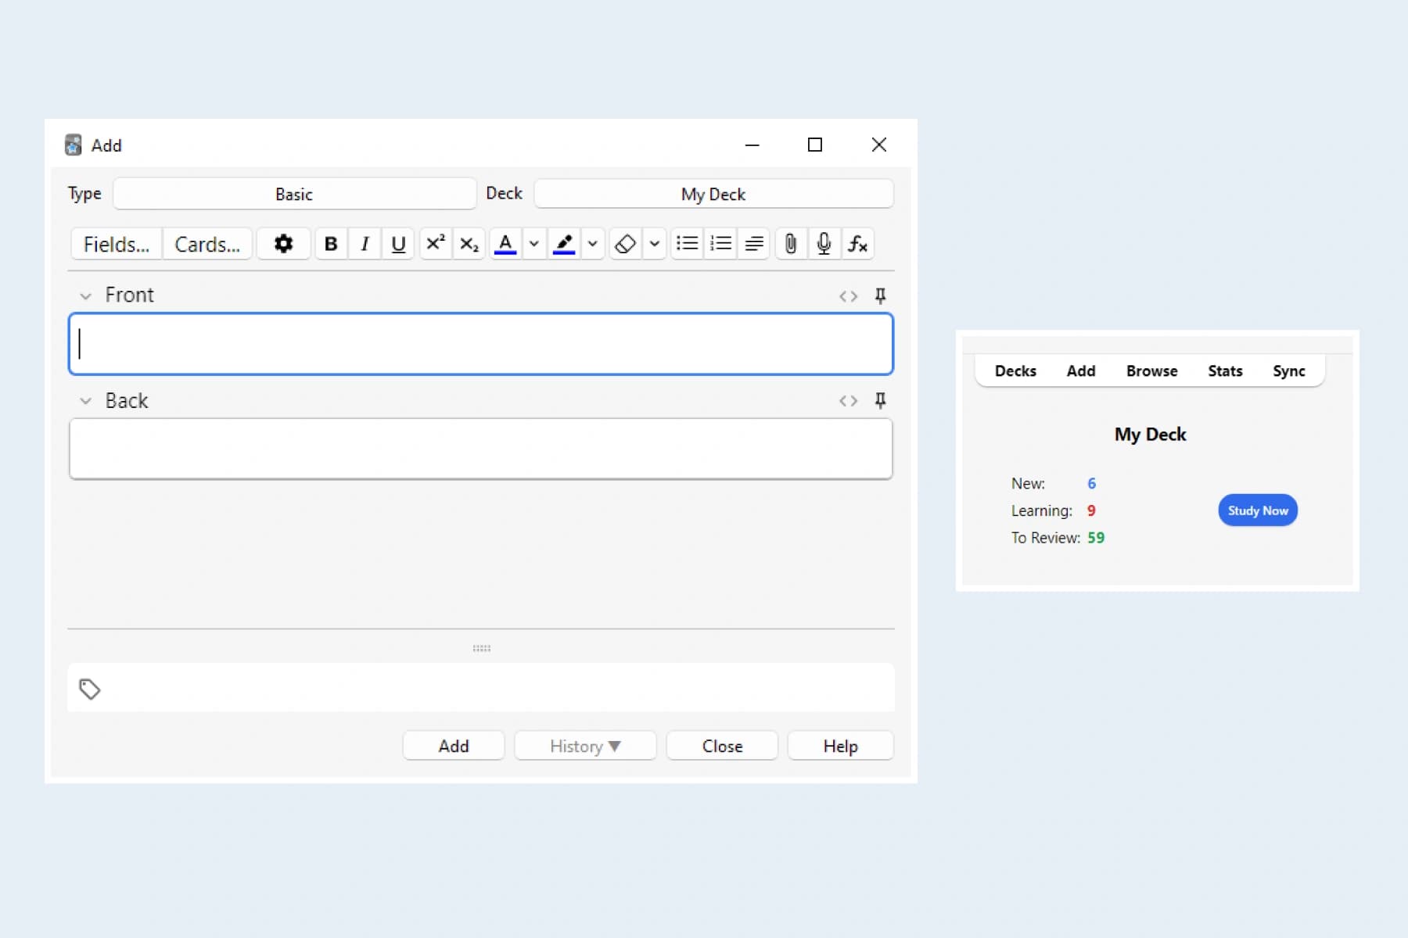Click the tags input field

click(481, 688)
